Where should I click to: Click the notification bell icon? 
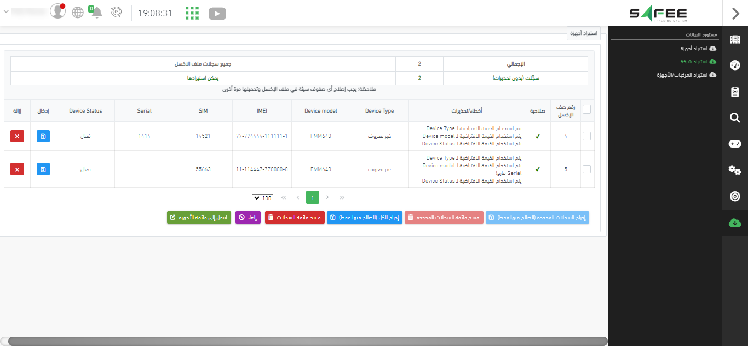tap(96, 13)
